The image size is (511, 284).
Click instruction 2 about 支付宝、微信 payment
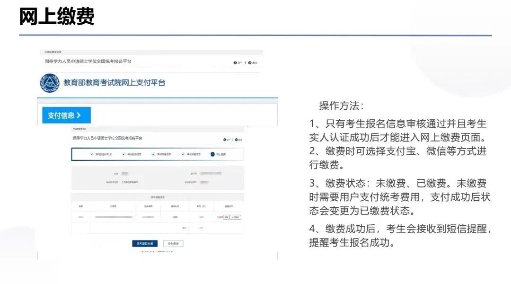(398, 158)
